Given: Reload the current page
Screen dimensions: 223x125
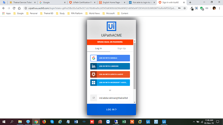Looking at the screenshot, I should click(14, 8).
